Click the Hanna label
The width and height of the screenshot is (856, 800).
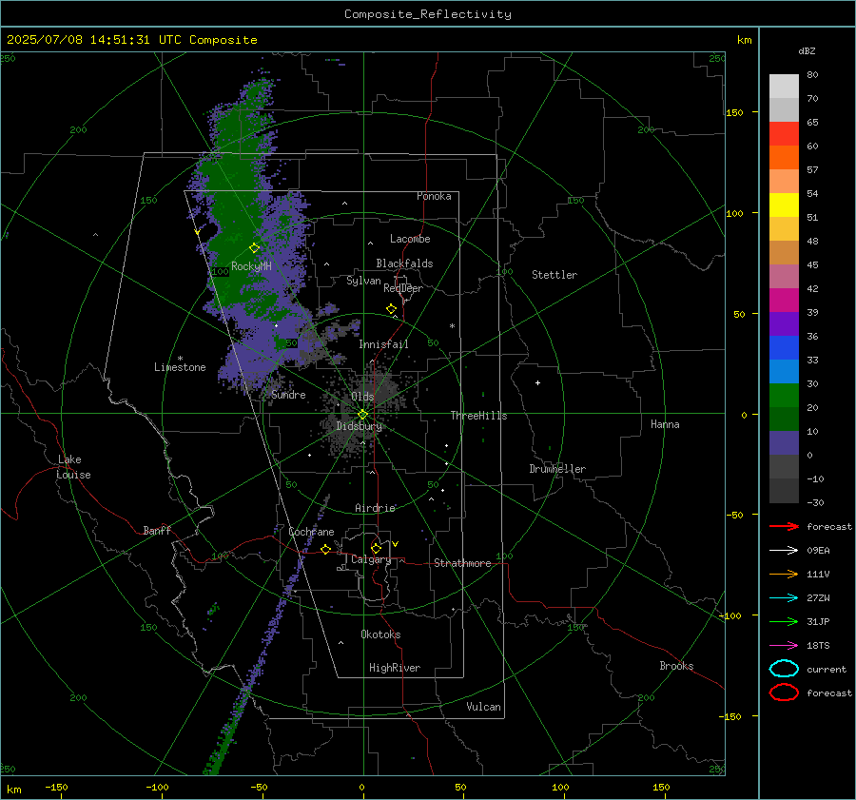pos(665,424)
